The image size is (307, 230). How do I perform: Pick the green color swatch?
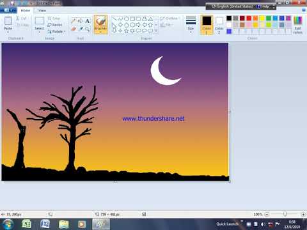[x=269, y=18]
